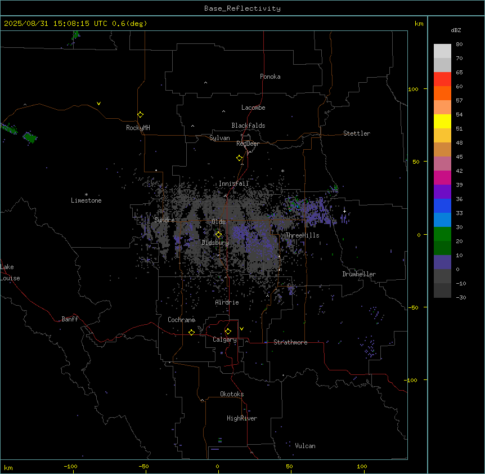Screen dimensions: 485x474
Task: Click the Sylvan label
Action: tap(219, 138)
